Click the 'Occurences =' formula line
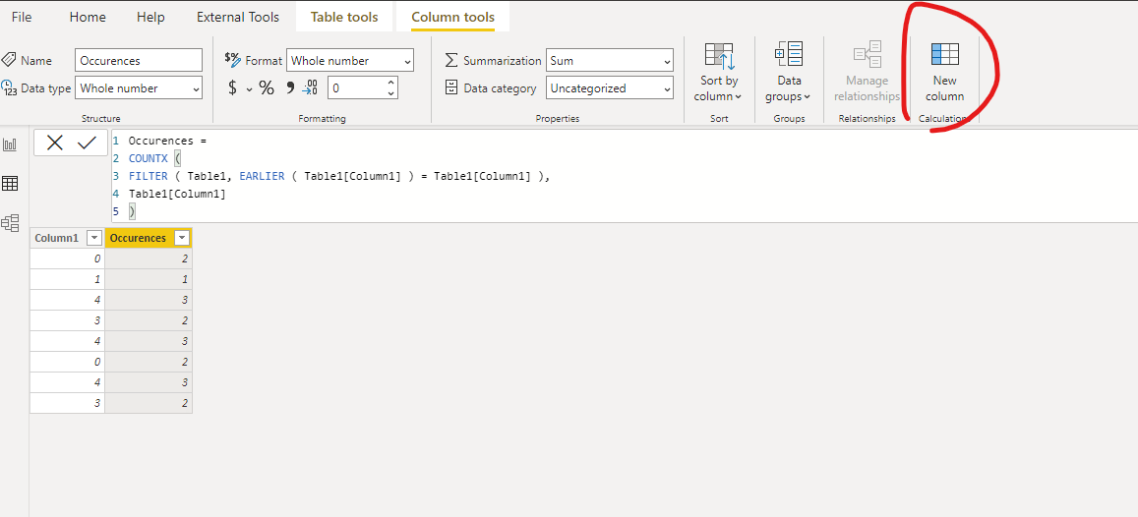The height and width of the screenshot is (517, 1138). pos(167,141)
